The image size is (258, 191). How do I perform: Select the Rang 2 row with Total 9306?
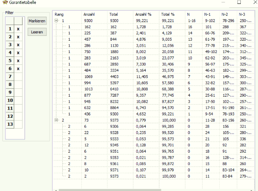pyautogui.click(x=154, y=127)
